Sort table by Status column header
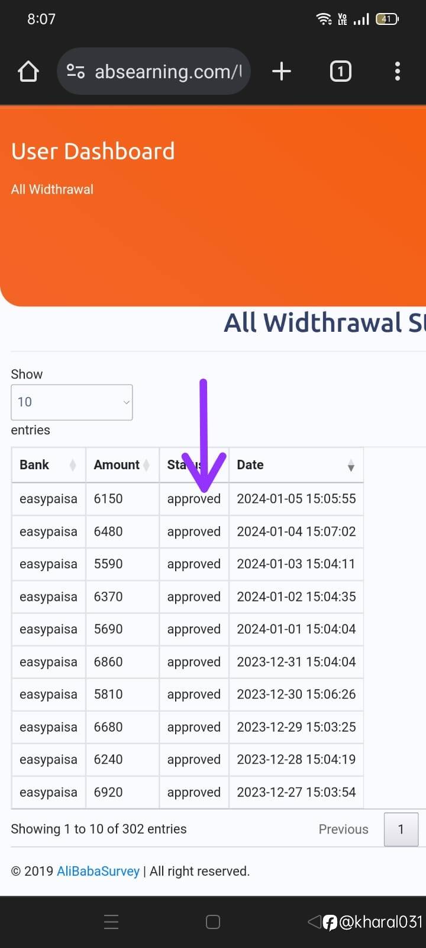 point(177,465)
